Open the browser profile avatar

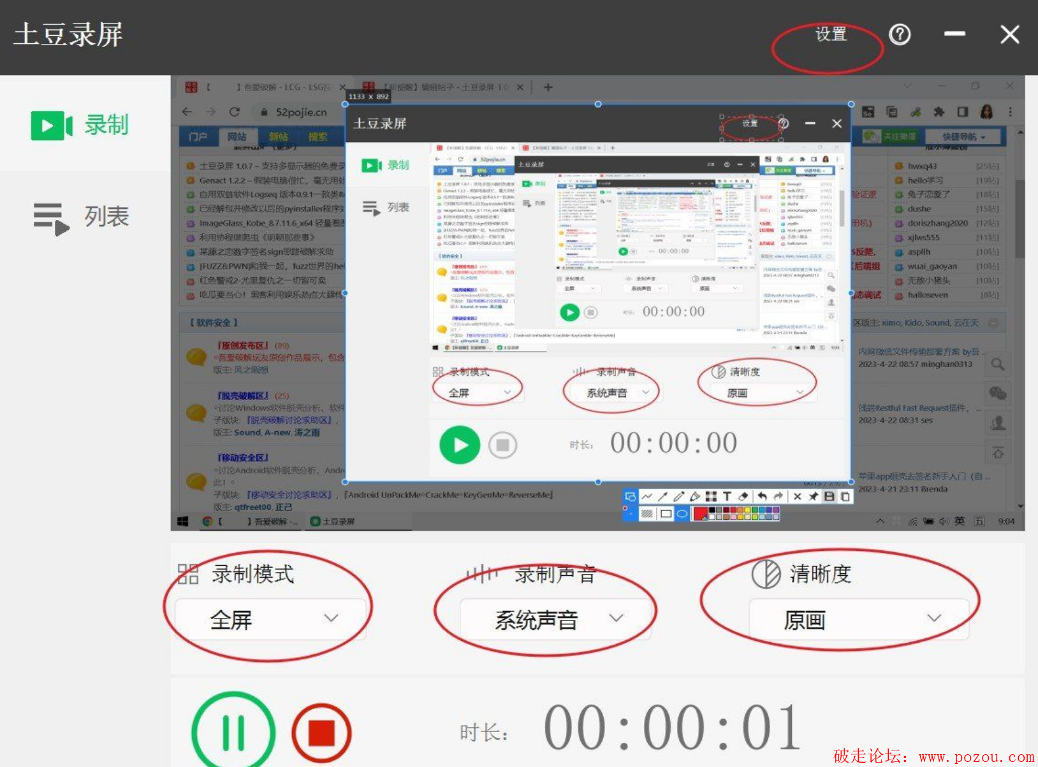tap(986, 112)
